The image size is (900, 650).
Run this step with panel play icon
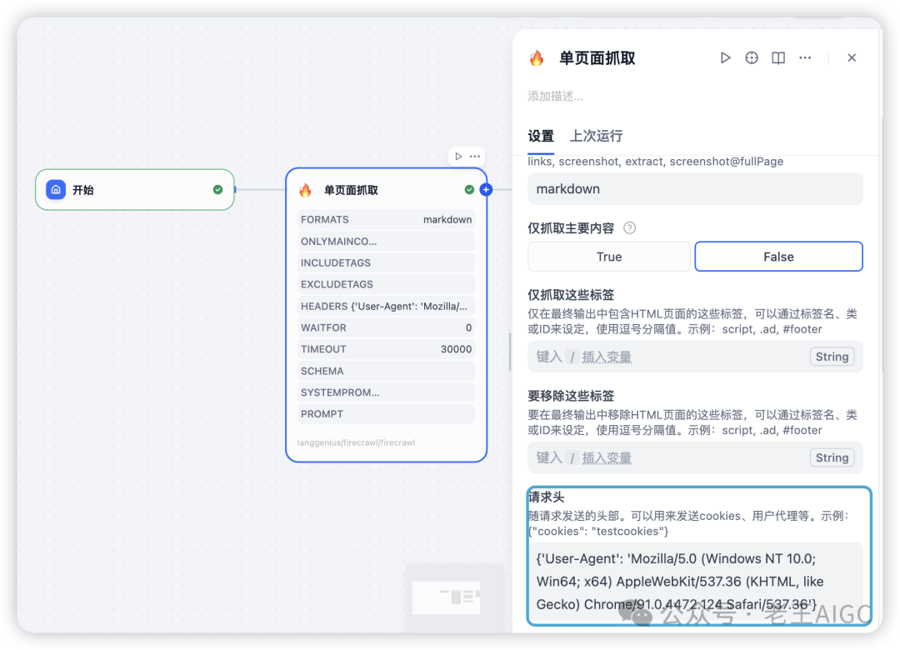click(726, 58)
